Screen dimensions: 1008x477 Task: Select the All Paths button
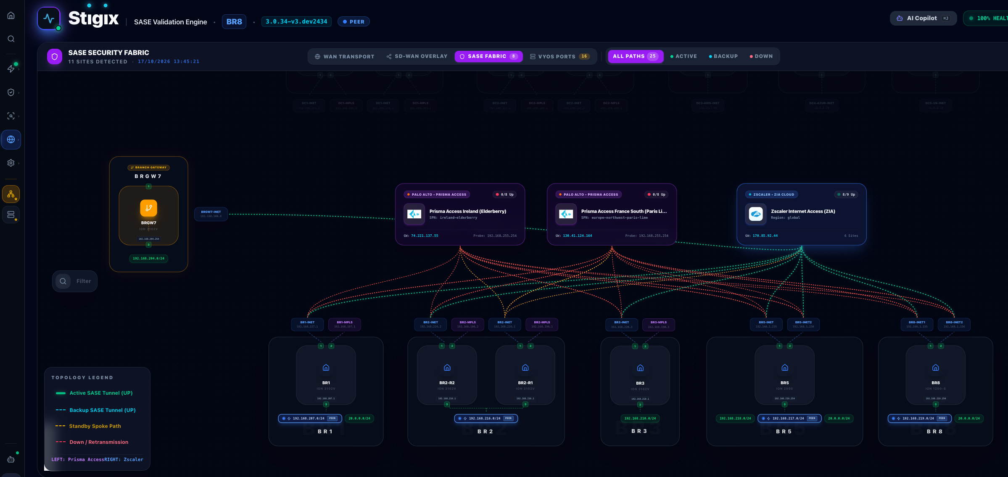pos(636,56)
